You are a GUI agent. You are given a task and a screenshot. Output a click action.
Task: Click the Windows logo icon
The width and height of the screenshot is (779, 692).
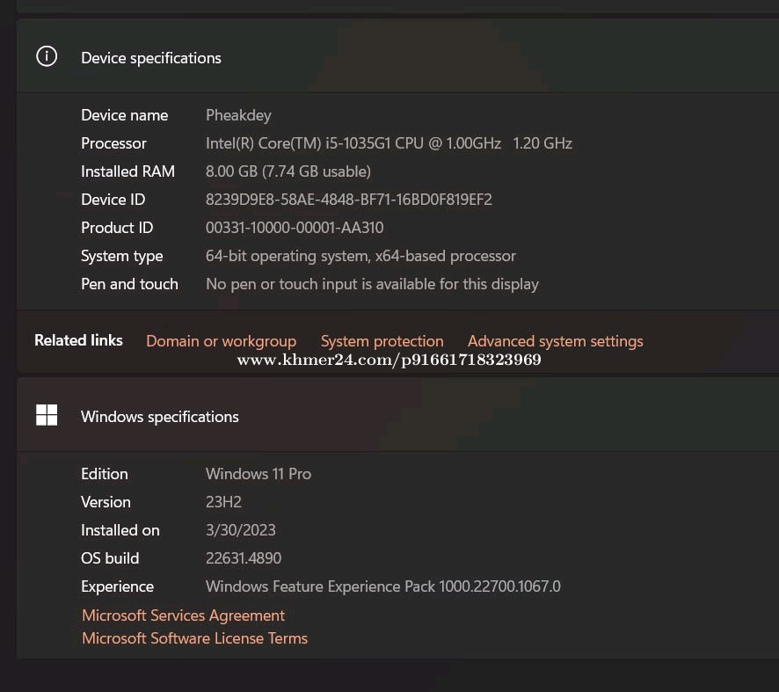click(47, 415)
